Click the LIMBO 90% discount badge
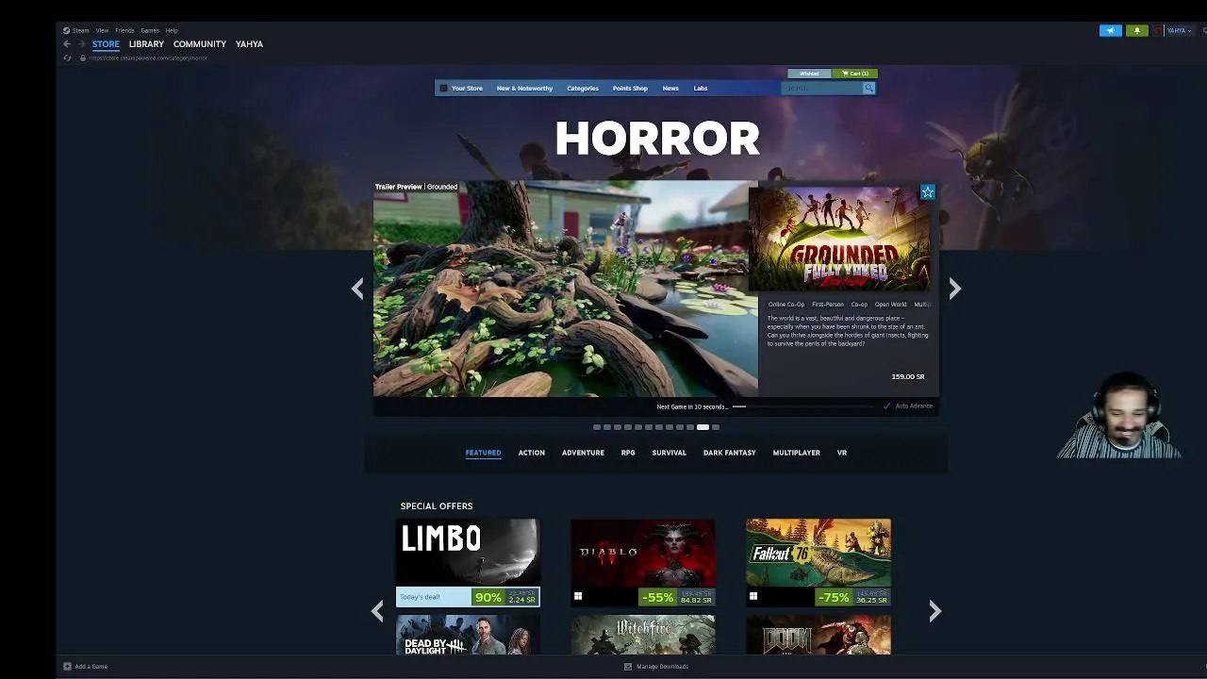Viewport: 1207px width, 679px height. coord(488,597)
